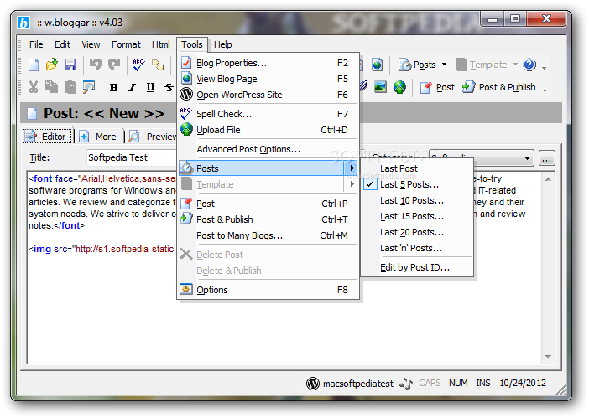Screen dimensions: 589x418
Task: Click editor scrollbar down arrow
Action: point(548,357)
